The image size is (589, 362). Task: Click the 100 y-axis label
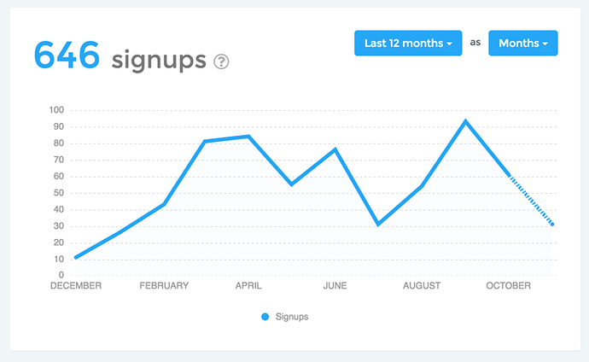coord(56,110)
